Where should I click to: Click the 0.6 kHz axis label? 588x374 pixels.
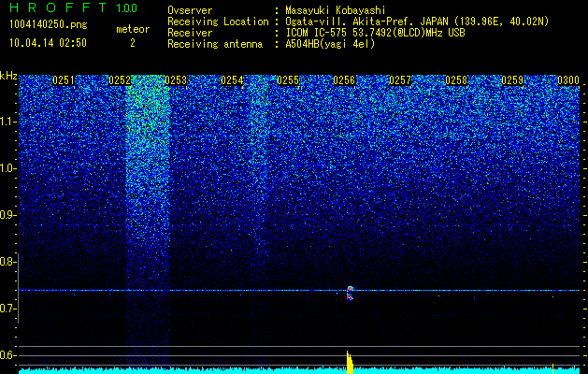(8, 355)
